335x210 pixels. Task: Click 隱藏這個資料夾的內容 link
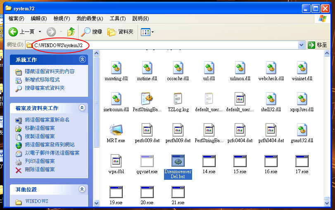coord(50,72)
